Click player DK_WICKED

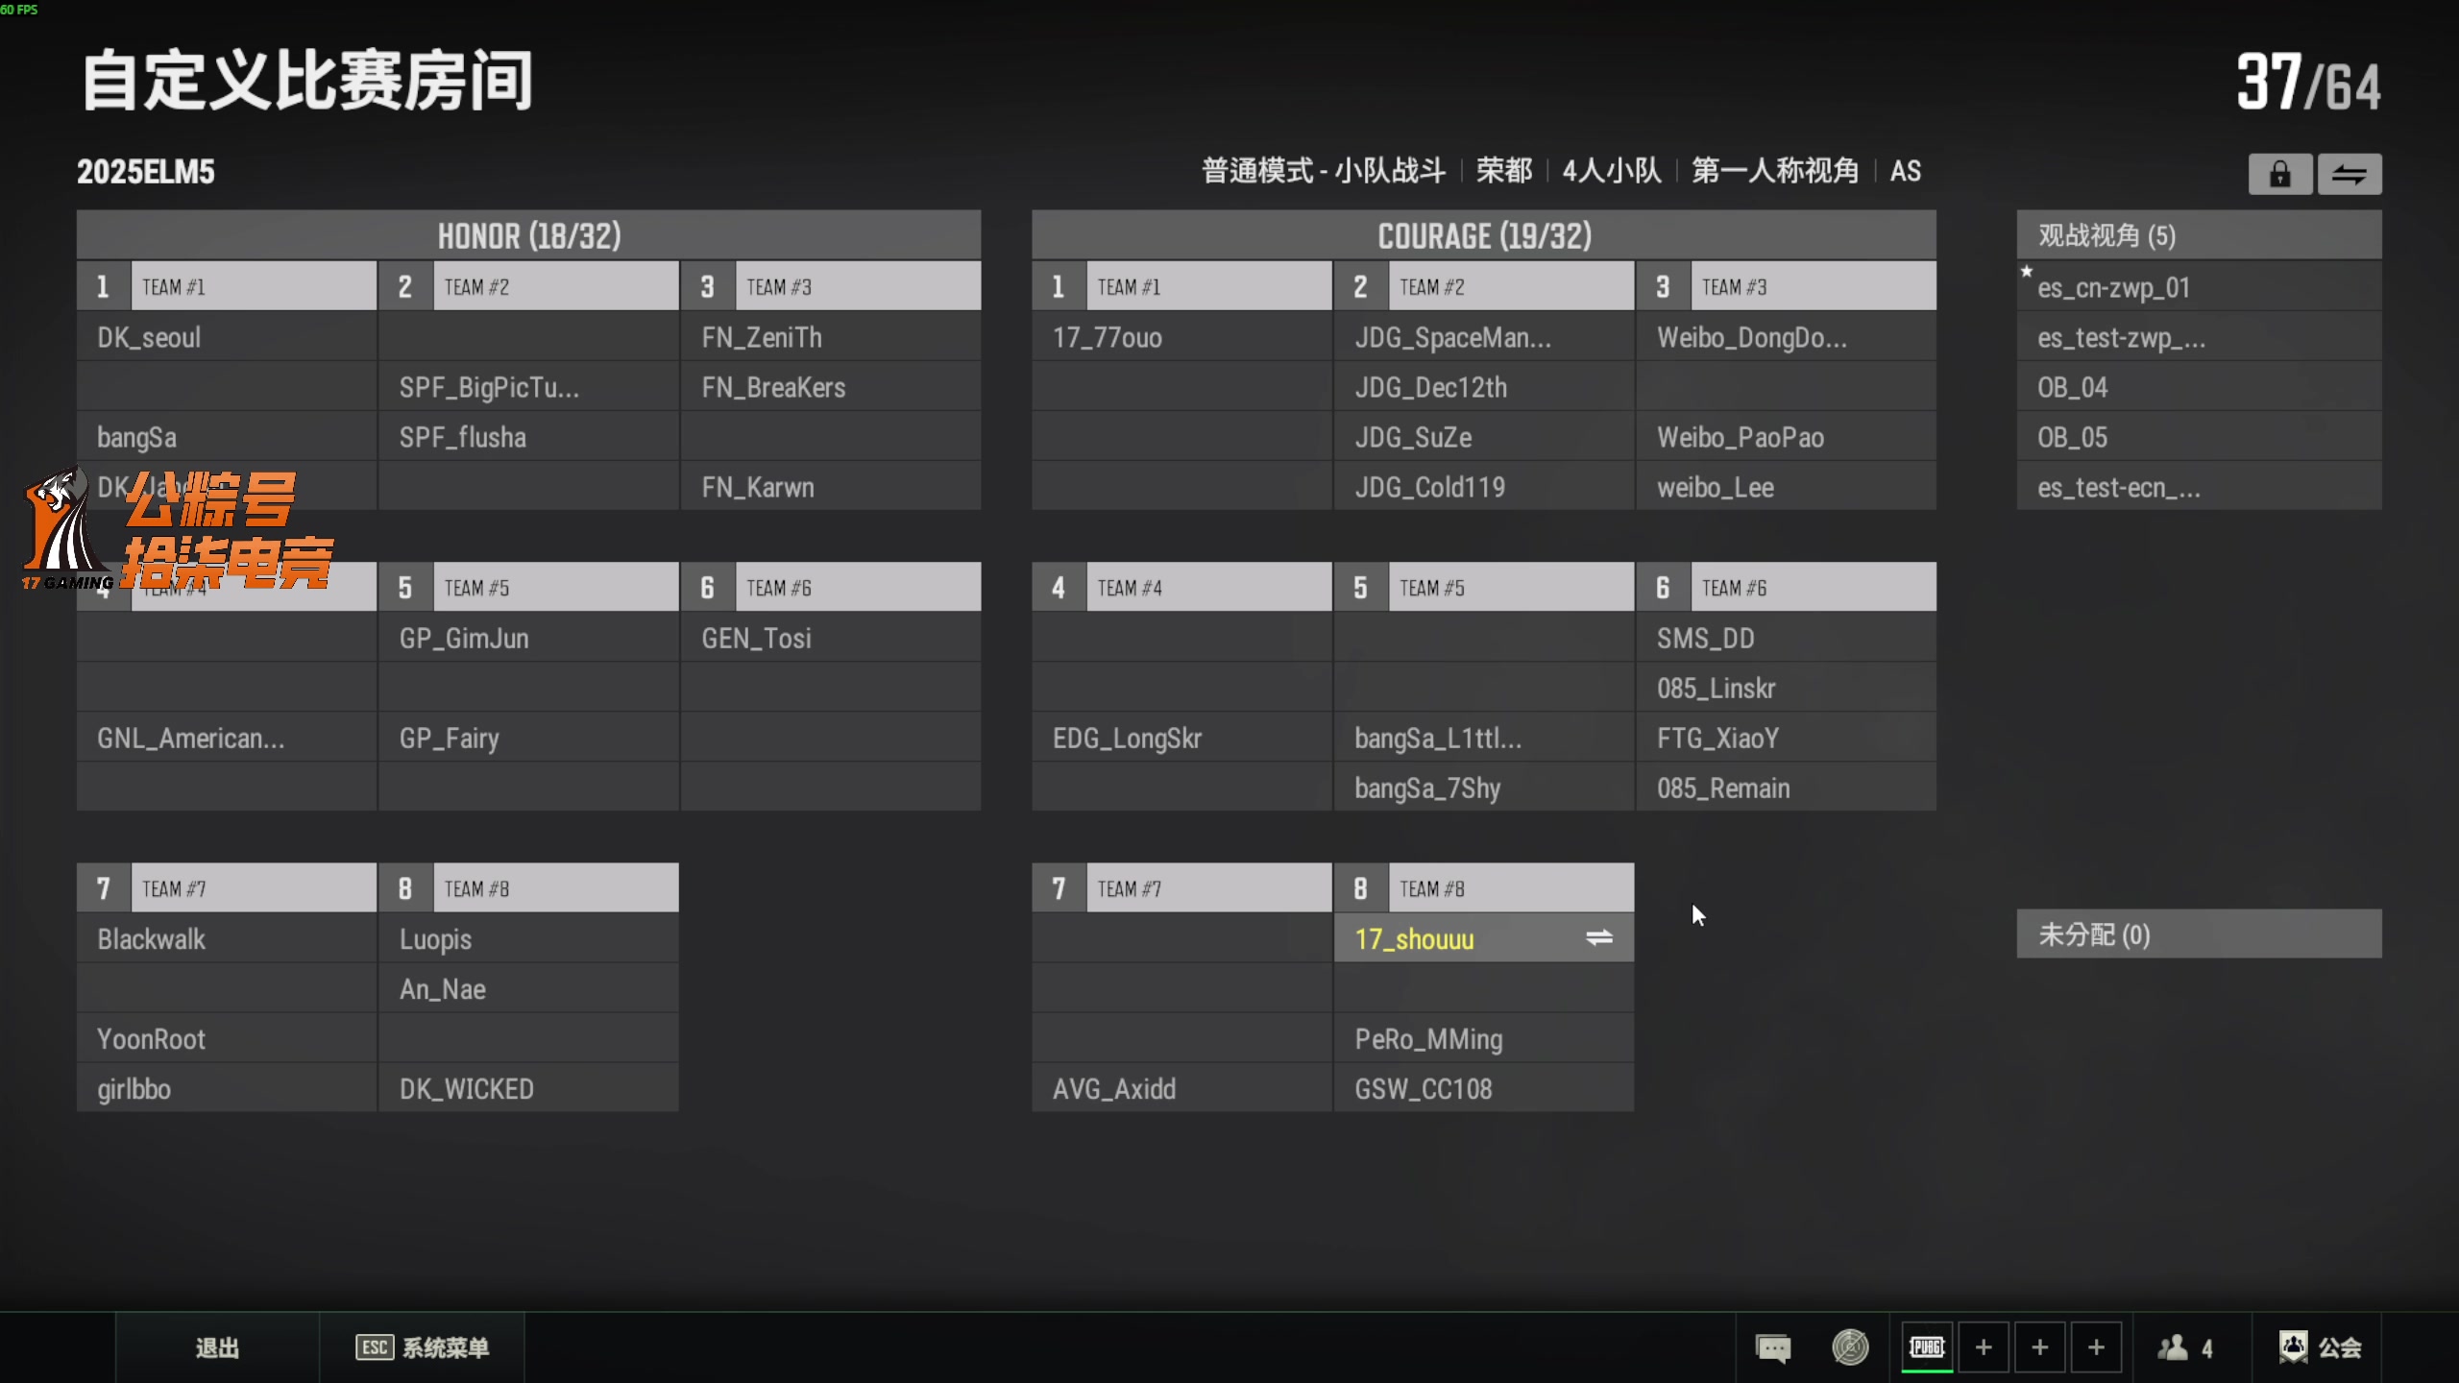(529, 1088)
